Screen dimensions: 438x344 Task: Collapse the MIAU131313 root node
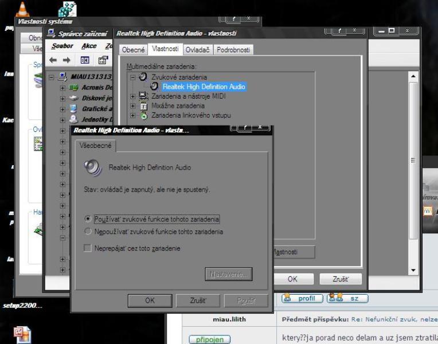coord(52,77)
